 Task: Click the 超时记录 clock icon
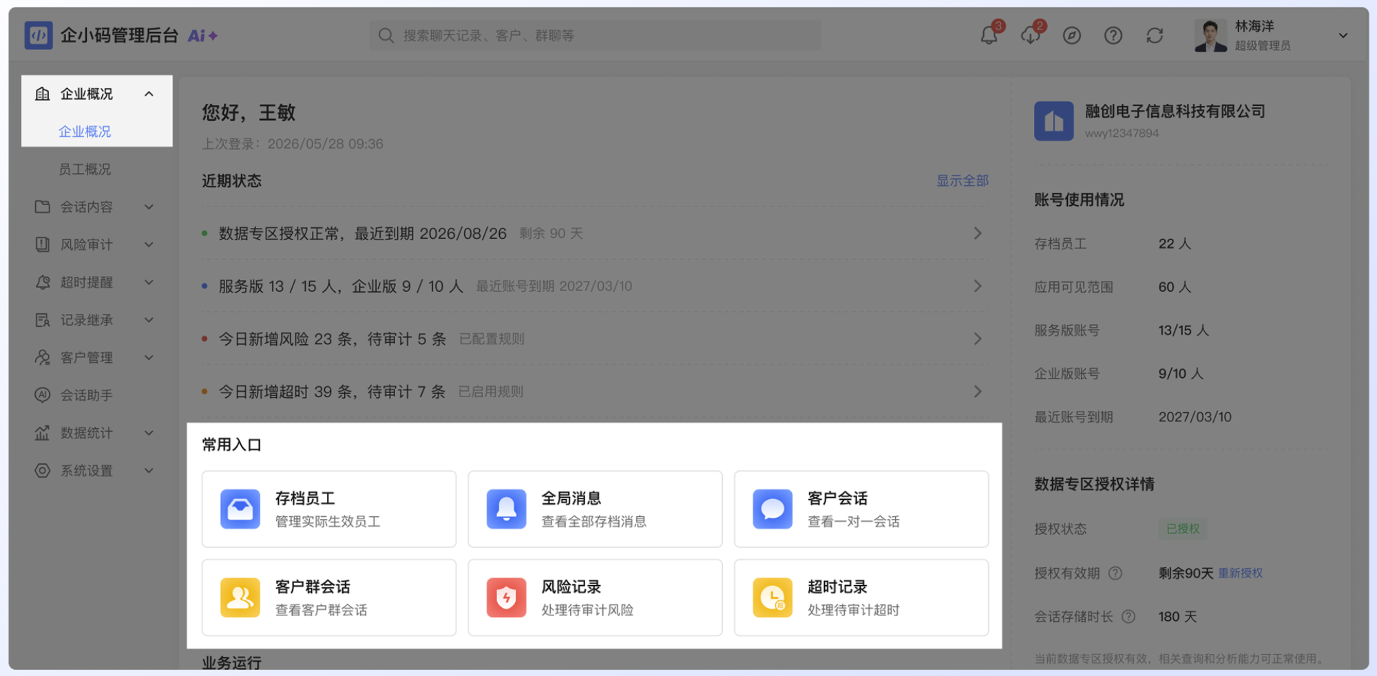772,597
